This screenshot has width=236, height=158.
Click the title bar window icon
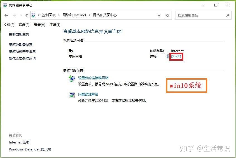5,5
